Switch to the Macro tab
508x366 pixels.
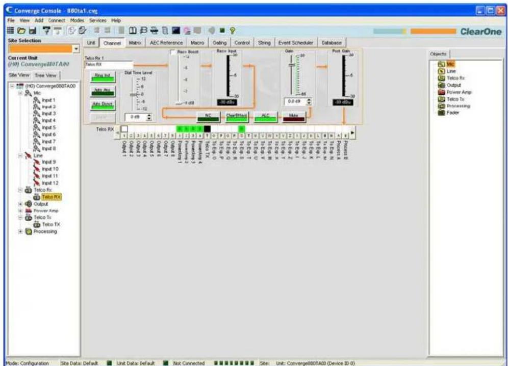click(x=197, y=43)
